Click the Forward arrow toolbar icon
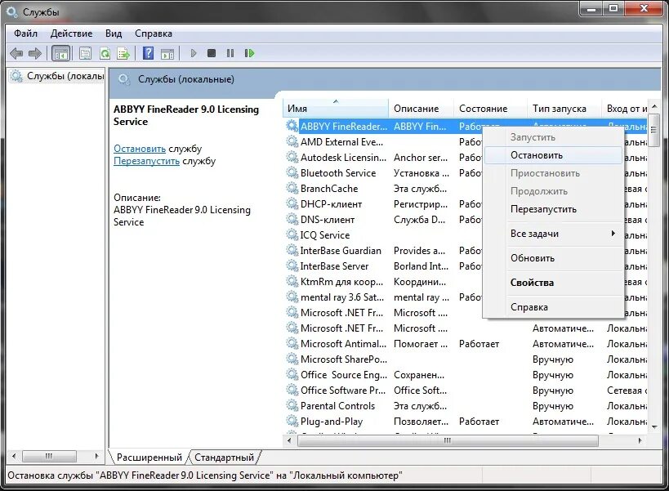 click(x=35, y=53)
